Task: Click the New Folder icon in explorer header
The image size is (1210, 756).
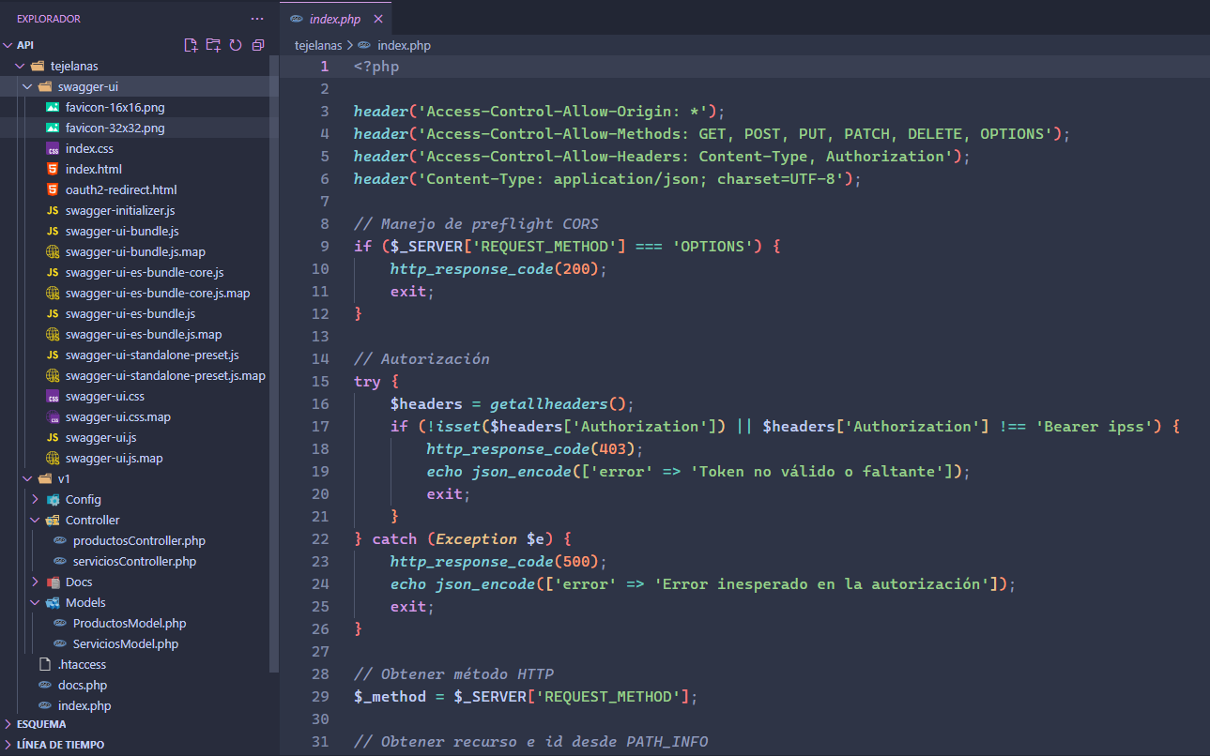Action: (x=213, y=45)
